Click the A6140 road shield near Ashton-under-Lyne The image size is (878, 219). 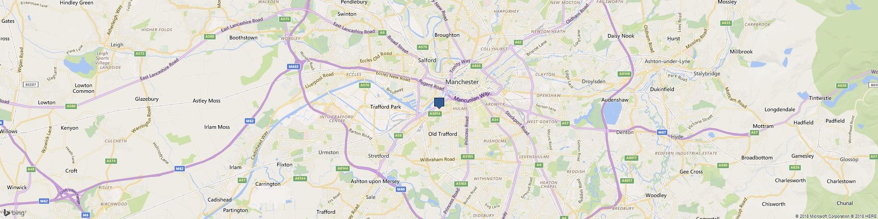[x=624, y=74]
